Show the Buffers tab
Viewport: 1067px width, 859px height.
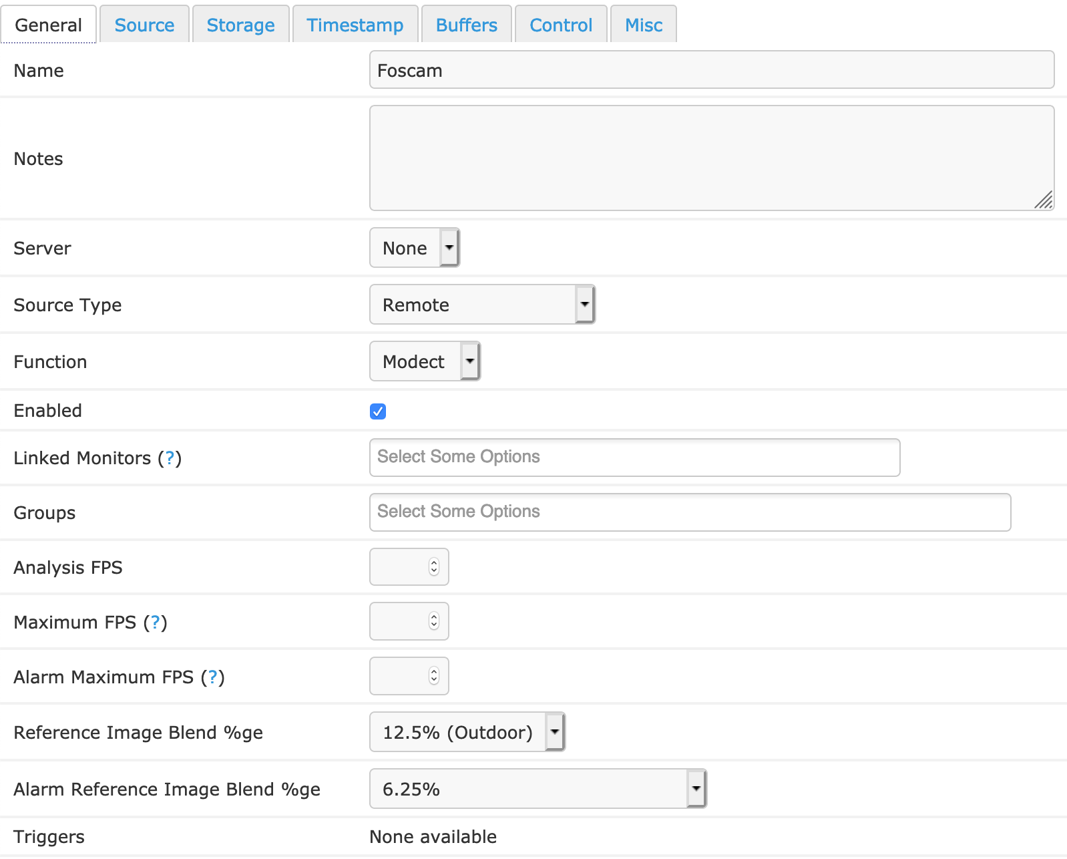point(466,25)
